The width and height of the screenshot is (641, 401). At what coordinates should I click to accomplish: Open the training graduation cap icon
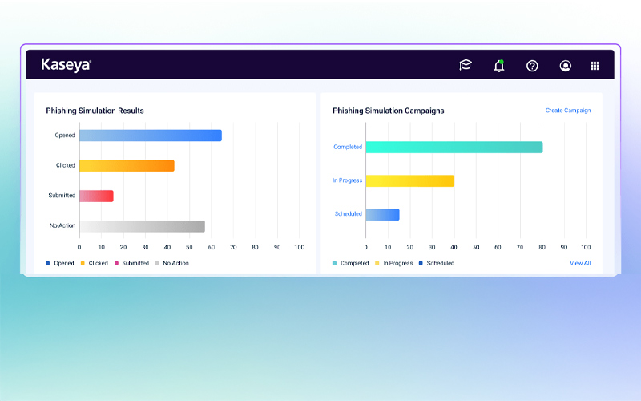pos(466,66)
